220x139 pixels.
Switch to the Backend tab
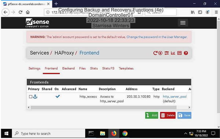point(68,68)
